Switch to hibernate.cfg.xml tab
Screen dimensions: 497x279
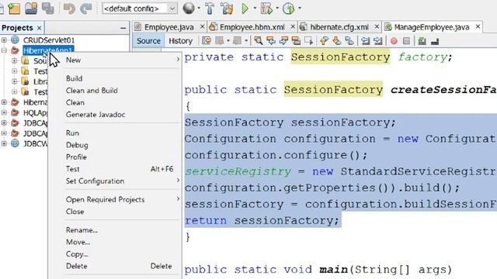pyautogui.click(x=339, y=27)
